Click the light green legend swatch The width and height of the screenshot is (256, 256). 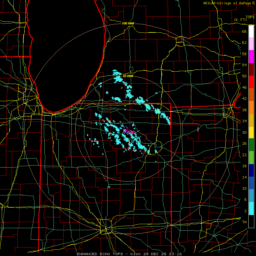tap(251, 158)
